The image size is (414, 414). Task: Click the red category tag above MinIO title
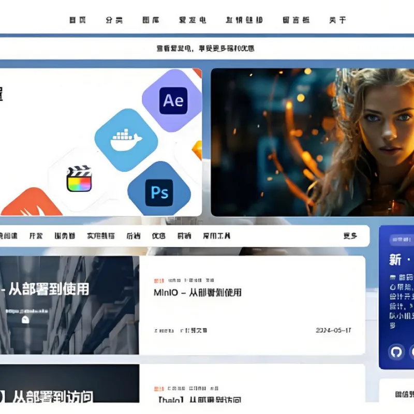click(159, 280)
